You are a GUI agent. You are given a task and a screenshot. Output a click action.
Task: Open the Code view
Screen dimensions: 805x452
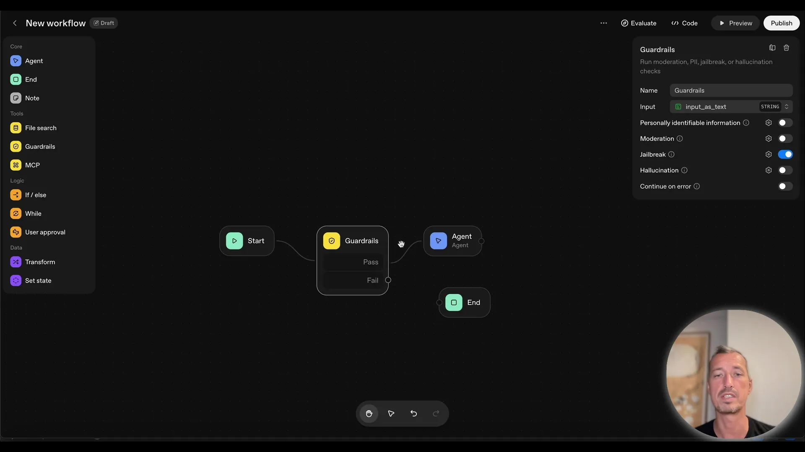(x=684, y=23)
